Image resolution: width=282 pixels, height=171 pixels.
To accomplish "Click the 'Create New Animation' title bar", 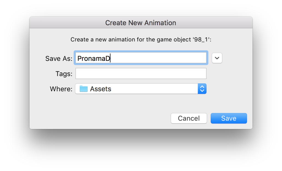I will [x=141, y=23].
